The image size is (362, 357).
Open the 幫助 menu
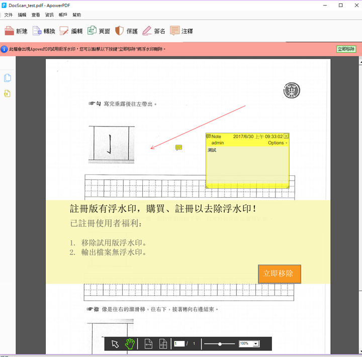[76, 15]
